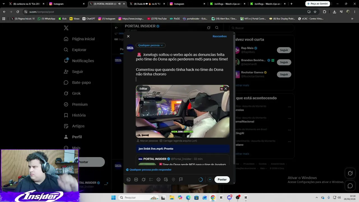Viewport: 359px width, 202px height.
Task: Bookmark this page with star icon
Action: tap(315, 12)
